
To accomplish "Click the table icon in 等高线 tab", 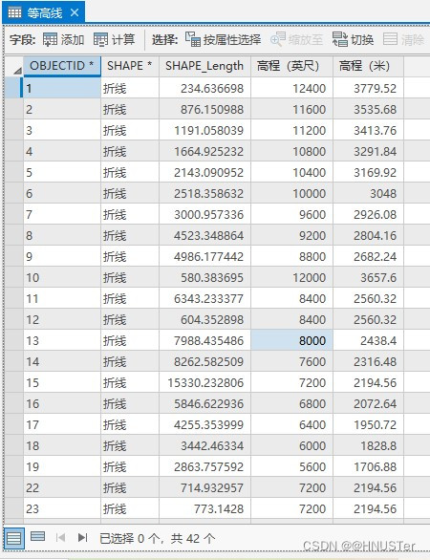I will tap(14, 12).
